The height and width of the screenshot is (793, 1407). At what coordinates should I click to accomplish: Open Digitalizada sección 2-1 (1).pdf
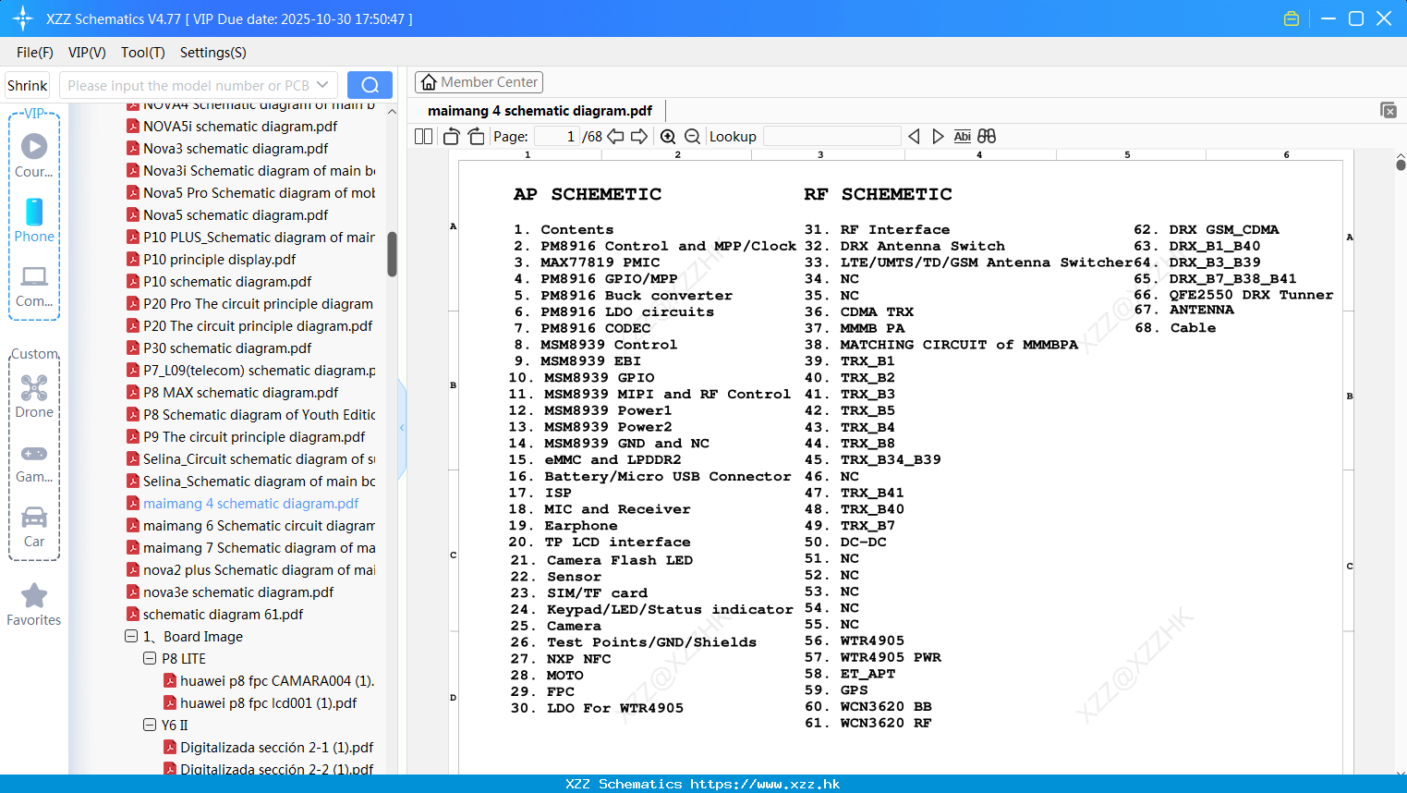point(276,747)
